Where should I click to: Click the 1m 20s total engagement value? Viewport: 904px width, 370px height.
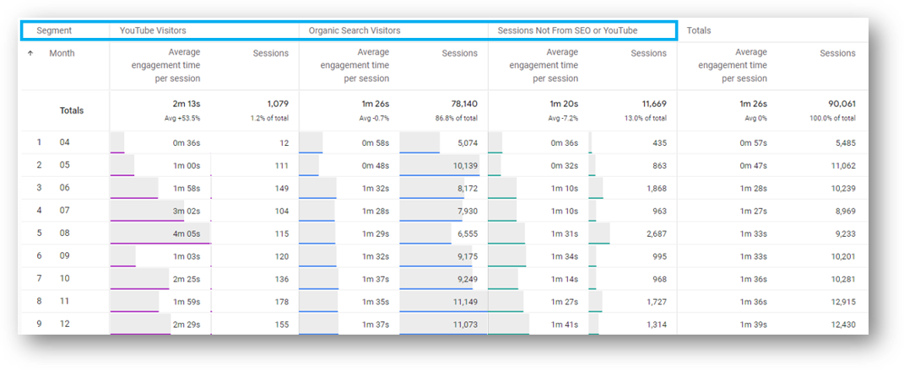[x=565, y=105]
